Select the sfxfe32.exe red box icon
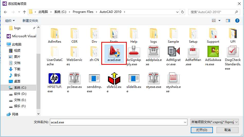 click(x=114, y=78)
